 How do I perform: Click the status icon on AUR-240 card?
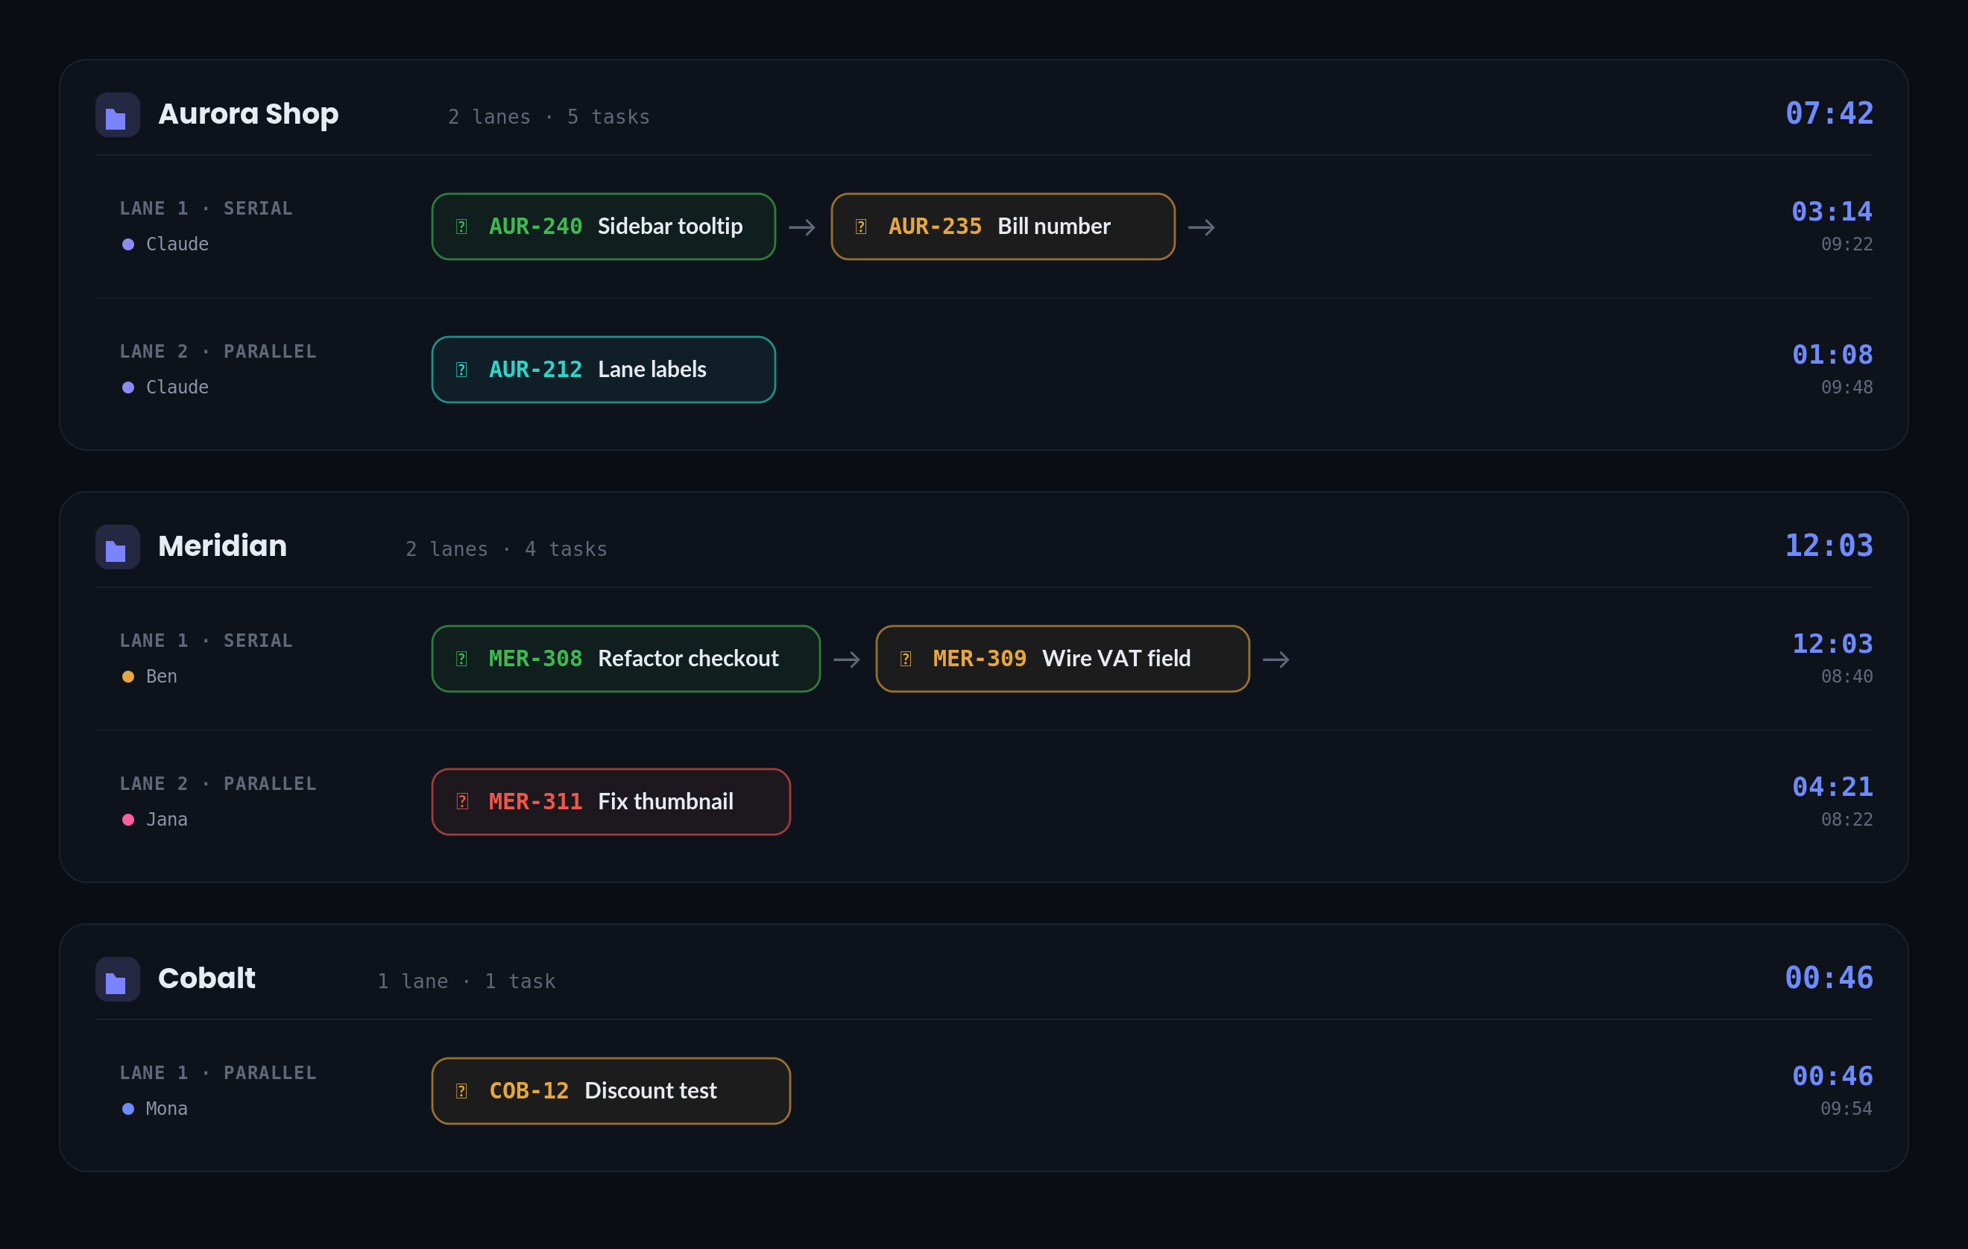461,227
